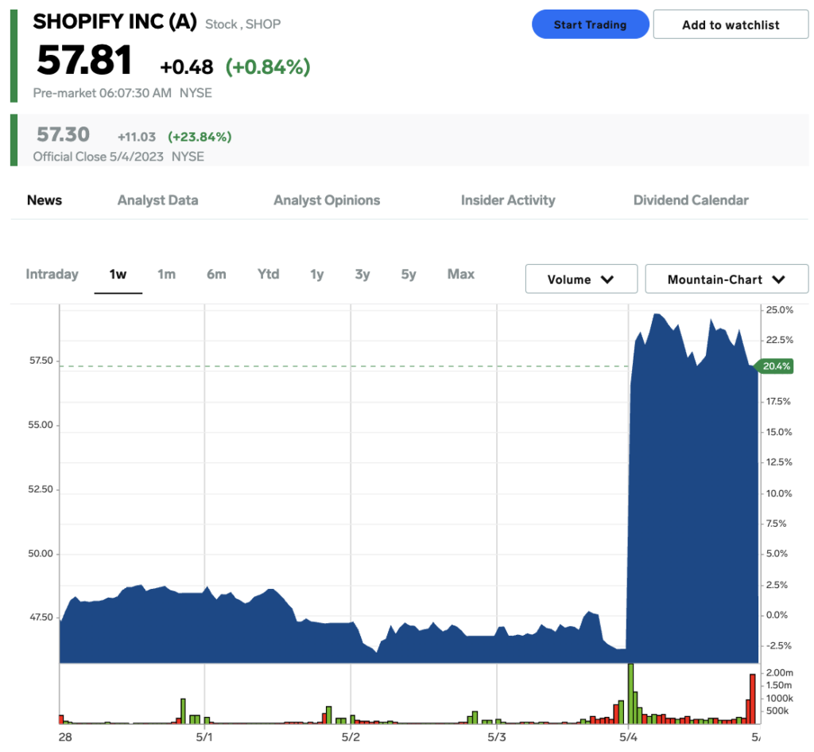Click the 1000k volume axis label

tap(780, 698)
